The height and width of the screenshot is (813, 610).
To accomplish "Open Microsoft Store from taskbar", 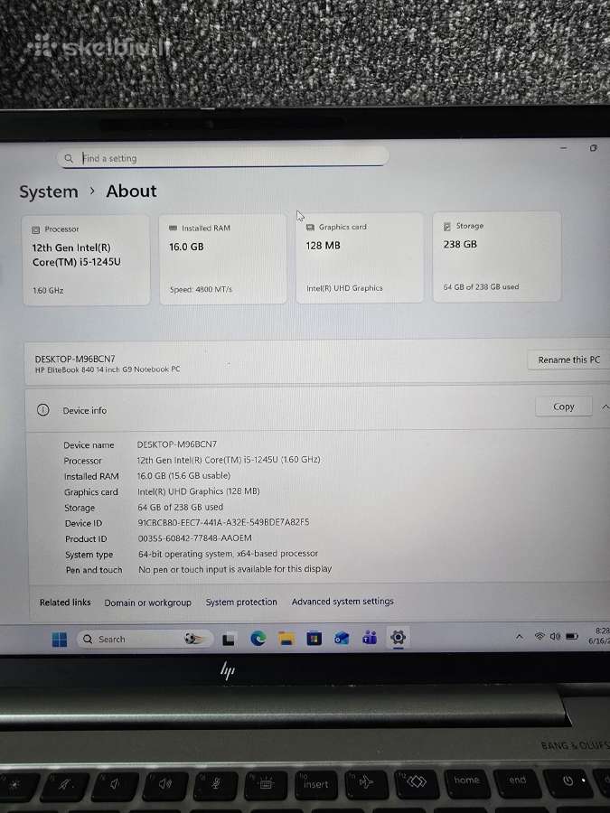I will point(314,639).
